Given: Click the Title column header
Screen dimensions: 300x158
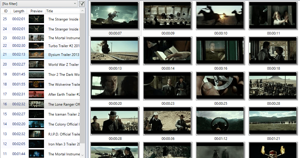Looking at the screenshot, I should 50,11.
